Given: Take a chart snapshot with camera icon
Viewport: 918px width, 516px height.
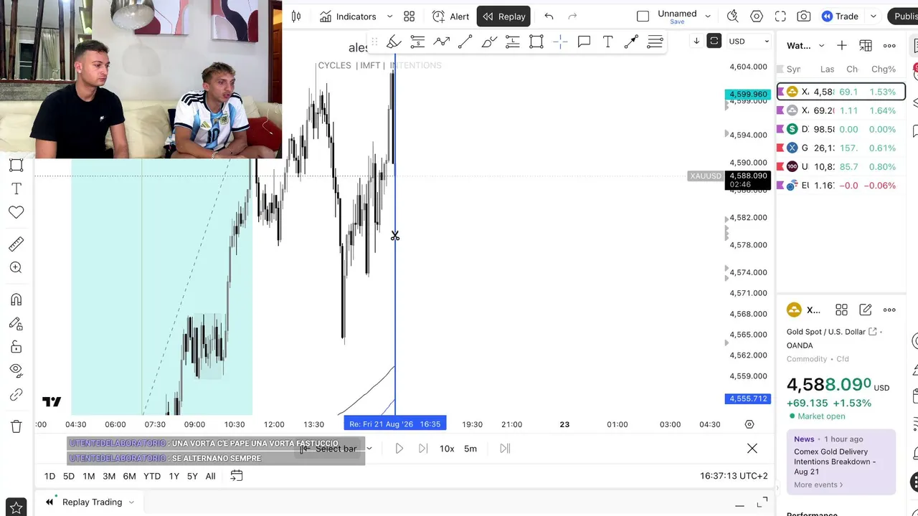Looking at the screenshot, I should click(804, 16).
